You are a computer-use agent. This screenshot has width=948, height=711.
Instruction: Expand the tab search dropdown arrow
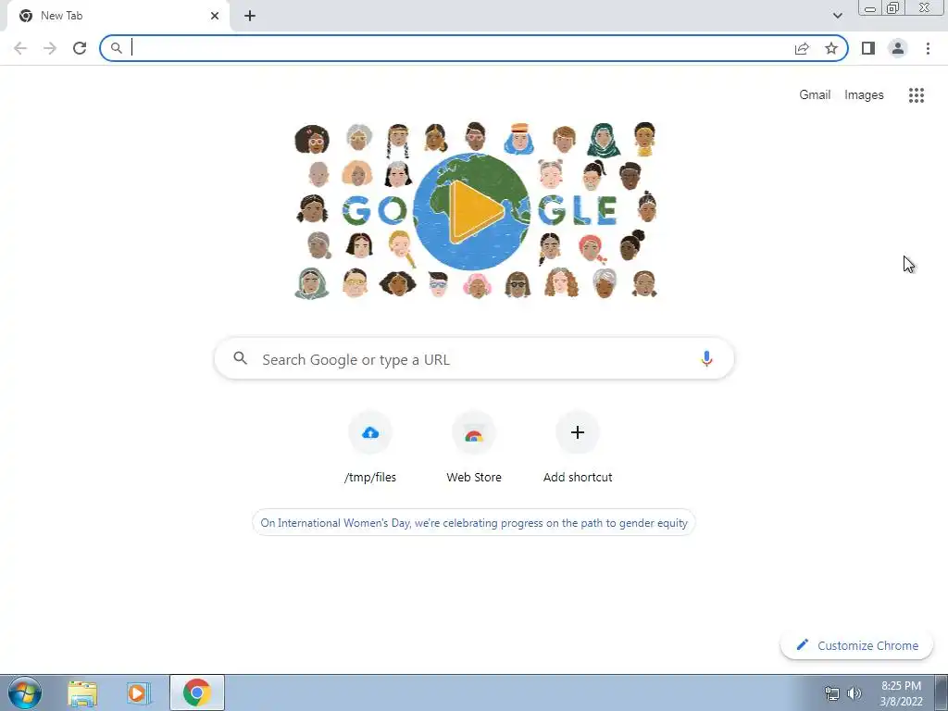point(837,16)
